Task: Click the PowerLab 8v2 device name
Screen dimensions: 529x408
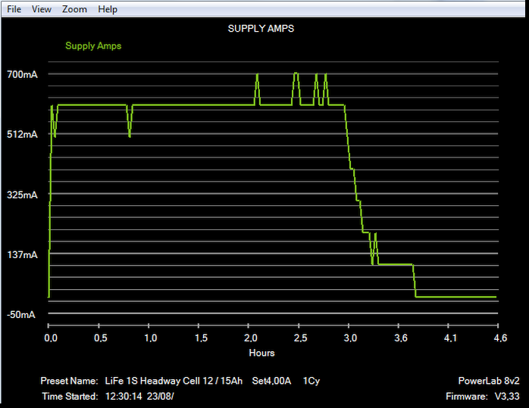Action: click(489, 381)
